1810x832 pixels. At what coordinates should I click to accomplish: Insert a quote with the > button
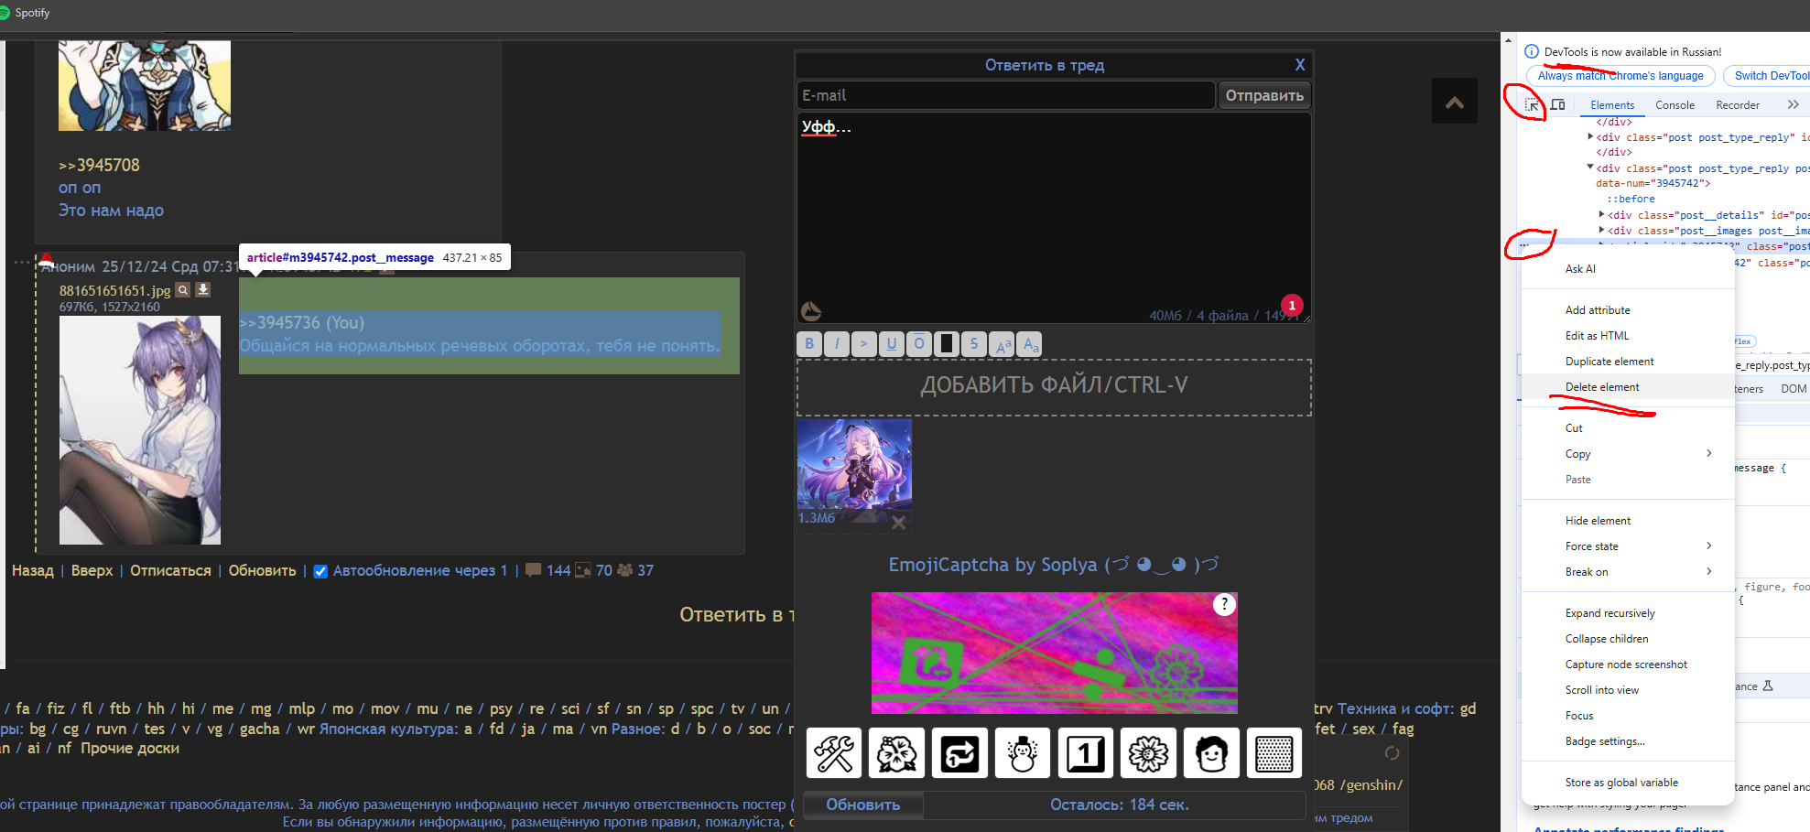(864, 344)
